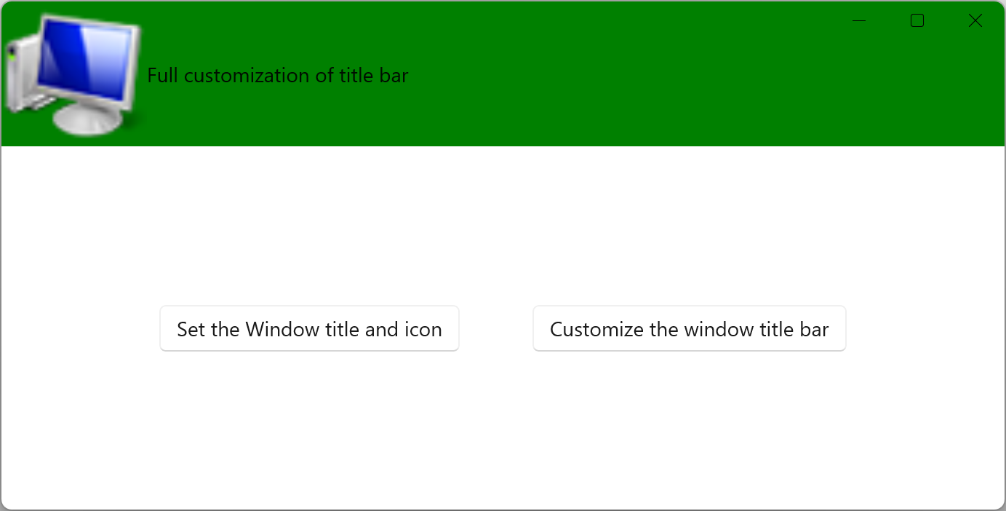Viewport: 1006px width, 511px height.
Task: Activate the restore window icon
Action: (917, 20)
